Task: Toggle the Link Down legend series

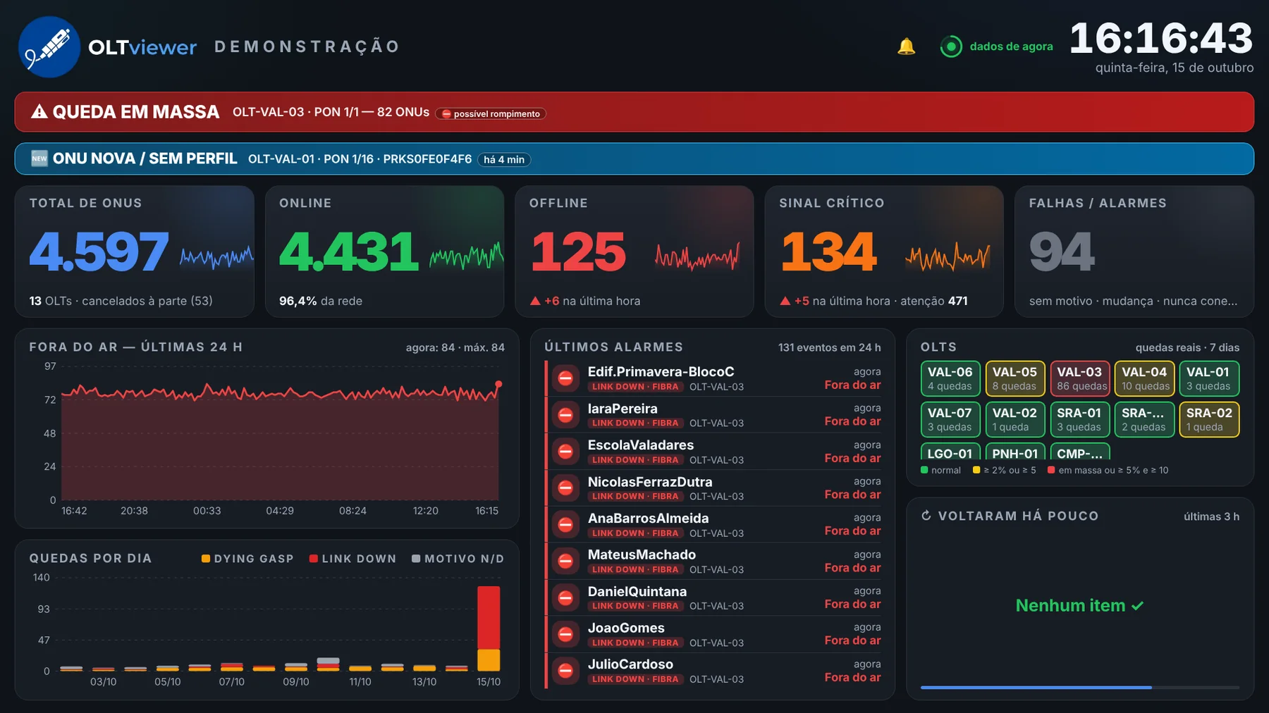Action: (352, 559)
